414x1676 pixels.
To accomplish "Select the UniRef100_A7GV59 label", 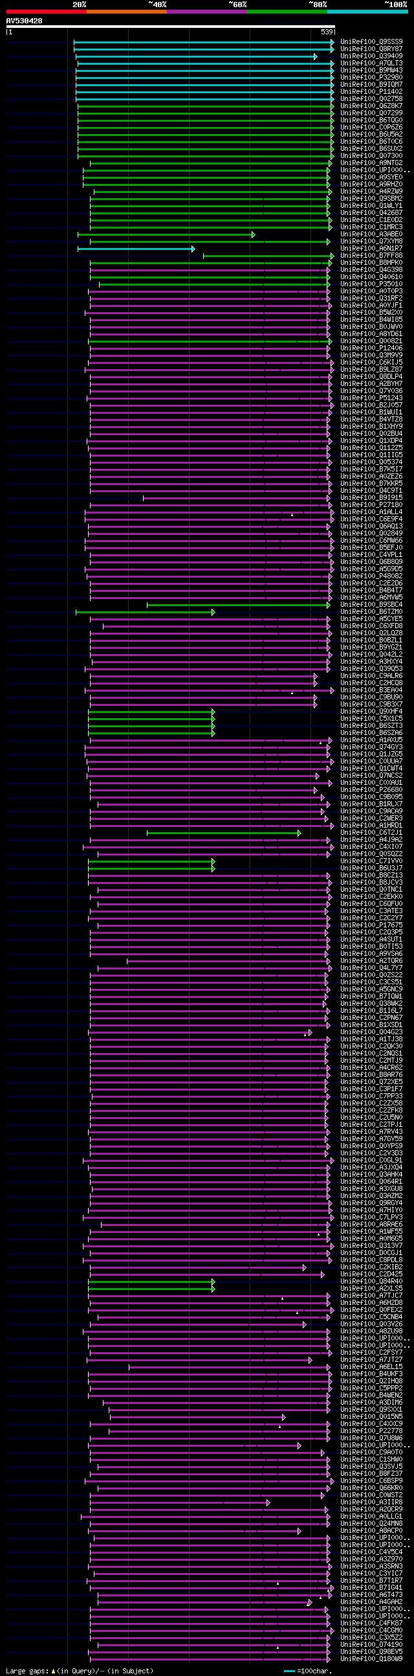I will (371, 1138).
